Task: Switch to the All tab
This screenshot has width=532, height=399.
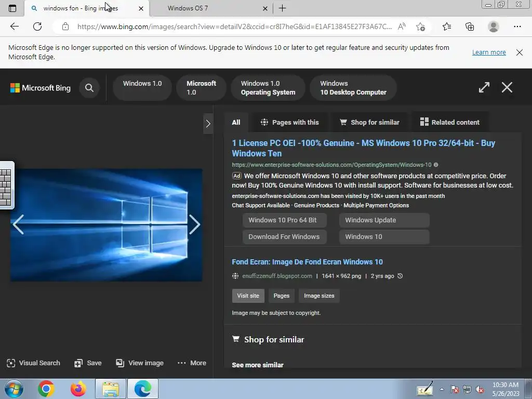Action: pyautogui.click(x=236, y=123)
